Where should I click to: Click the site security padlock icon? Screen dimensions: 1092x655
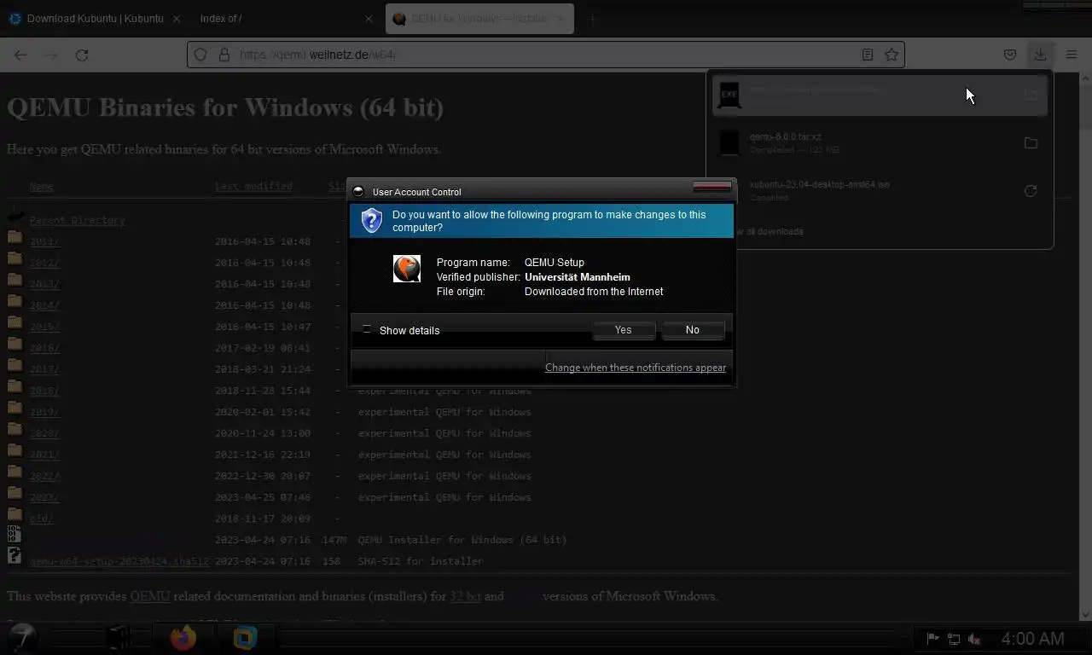pyautogui.click(x=224, y=55)
